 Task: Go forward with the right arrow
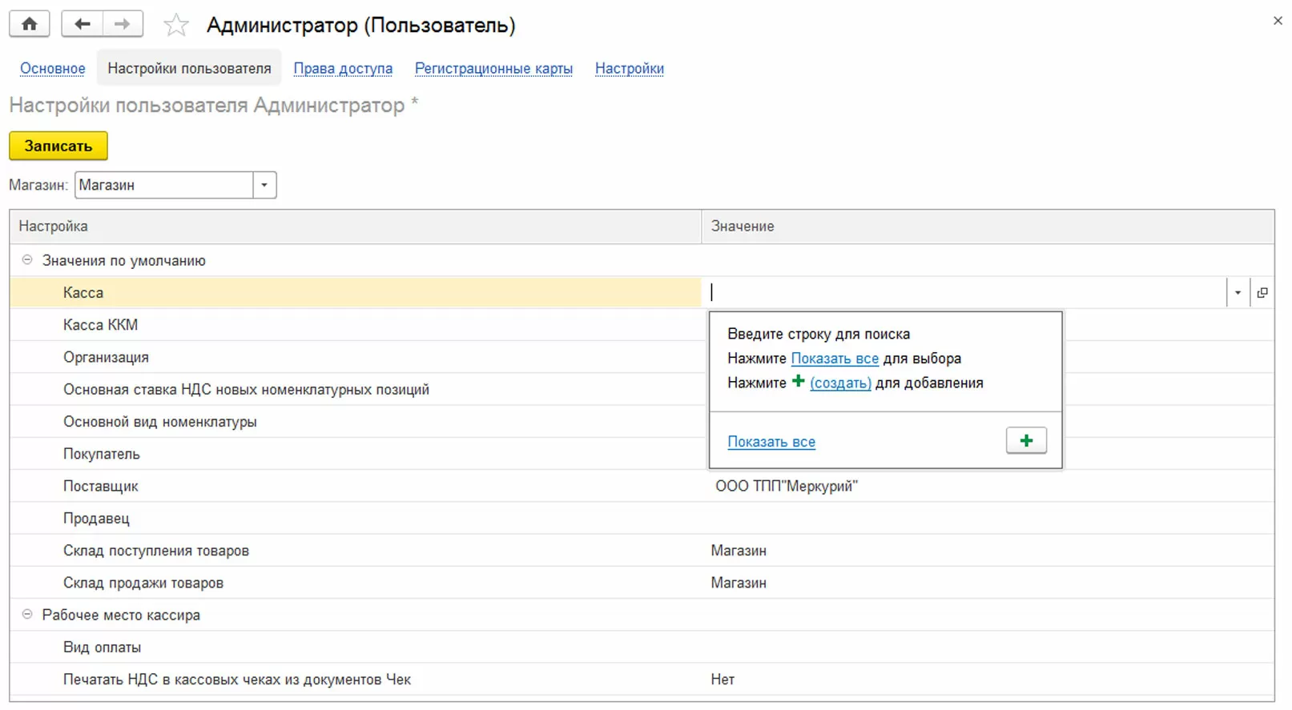click(x=123, y=24)
